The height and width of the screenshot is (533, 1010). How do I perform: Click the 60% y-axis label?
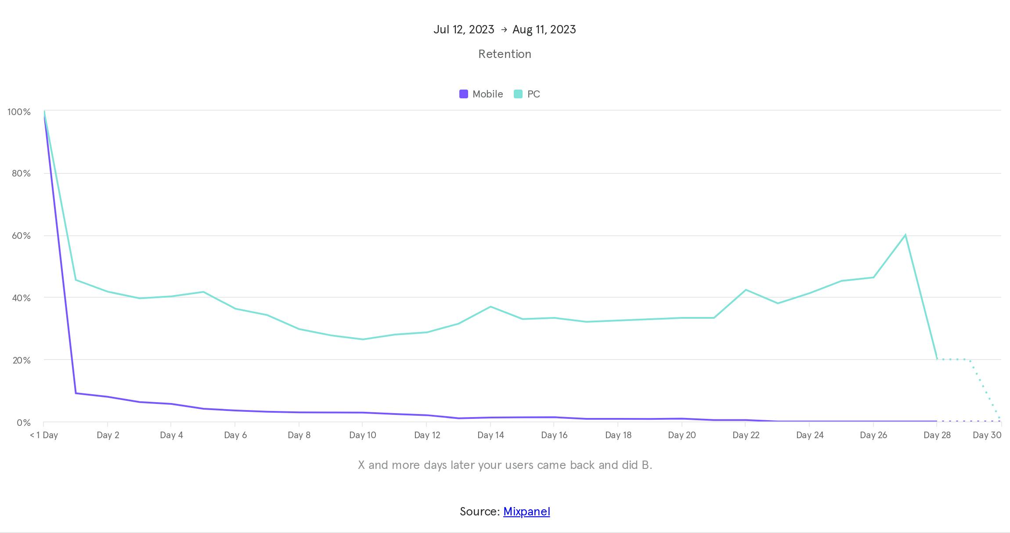(21, 236)
